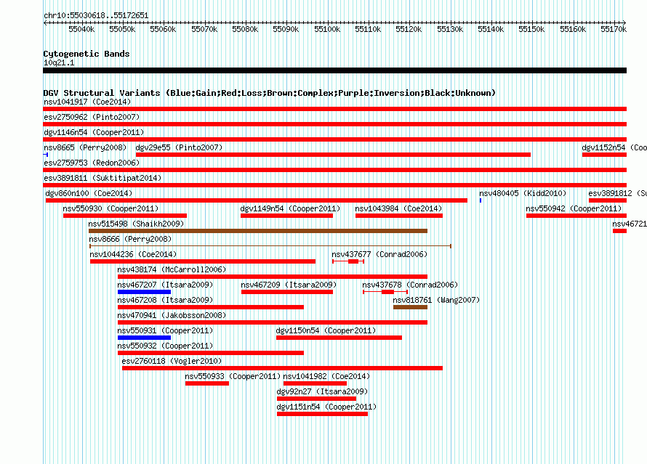Select nsv467208 (Itsara2009) label

coord(165,300)
